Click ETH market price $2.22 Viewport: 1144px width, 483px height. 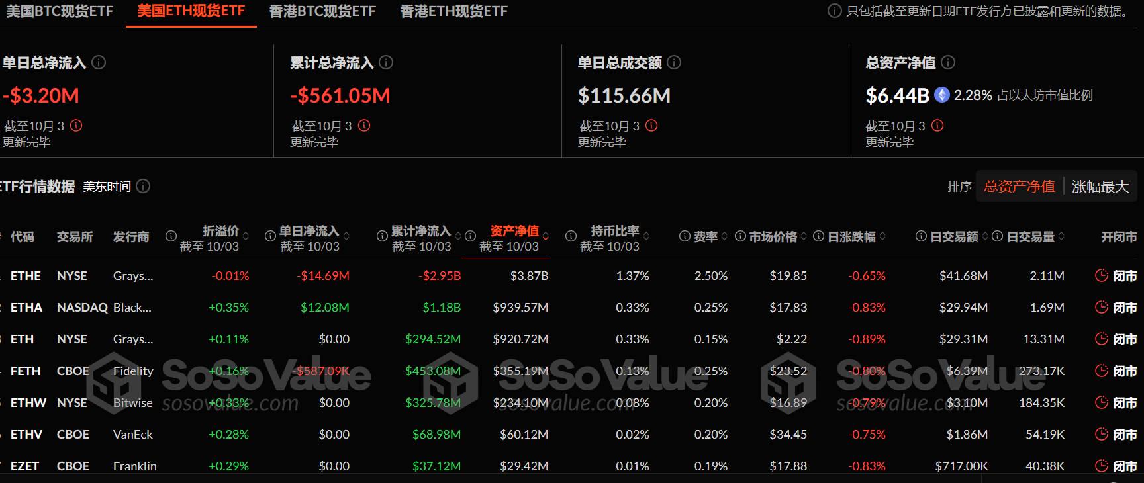[792, 339]
